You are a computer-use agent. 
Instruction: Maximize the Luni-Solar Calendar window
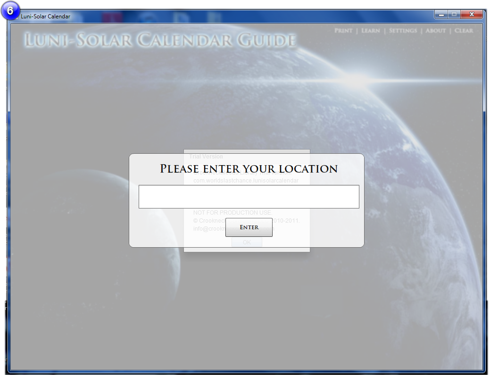pyautogui.click(x=454, y=14)
